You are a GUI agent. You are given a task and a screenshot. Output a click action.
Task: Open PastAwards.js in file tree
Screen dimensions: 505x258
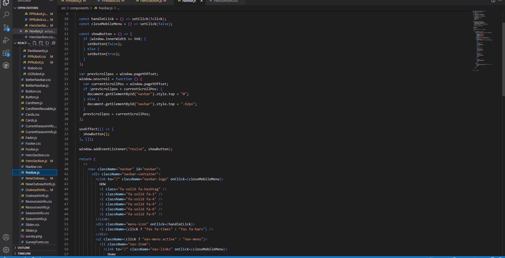click(35, 51)
